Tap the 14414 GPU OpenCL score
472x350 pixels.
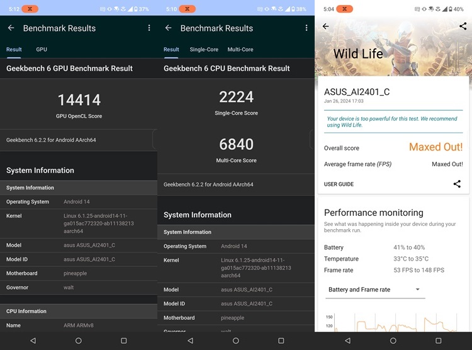pyautogui.click(x=79, y=99)
